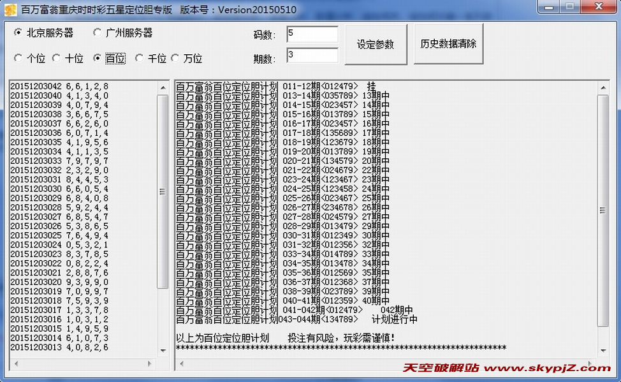Viewport: 621px width, 382px height.
Task: Click the application icon in the title bar
Action: 10,8
